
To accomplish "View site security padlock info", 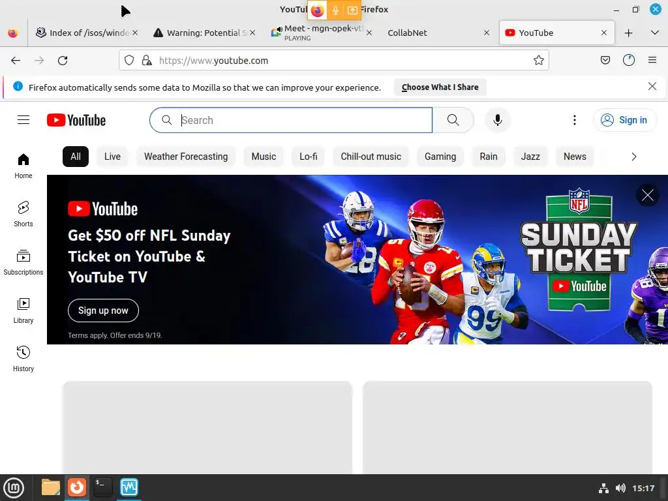I will click(147, 61).
